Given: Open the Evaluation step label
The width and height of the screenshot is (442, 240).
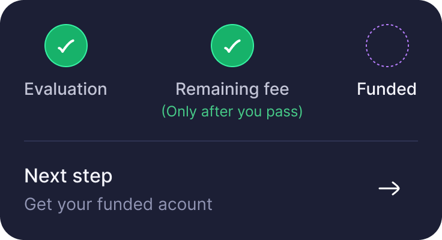Looking at the screenshot, I should pyautogui.click(x=65, y=89).
